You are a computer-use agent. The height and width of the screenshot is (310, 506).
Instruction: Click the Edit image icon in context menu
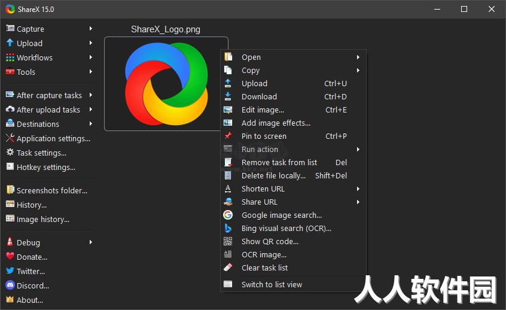coord(228,110)
